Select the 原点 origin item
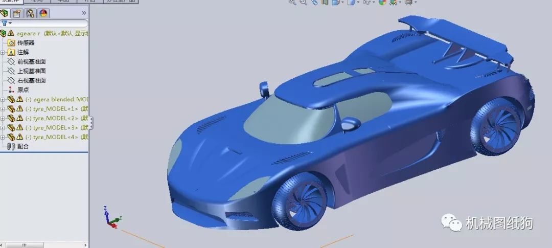 point(23,90)
